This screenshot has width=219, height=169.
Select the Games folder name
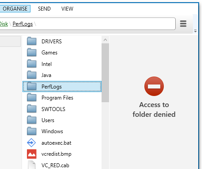pyautogui.click(x=49, y=53)
